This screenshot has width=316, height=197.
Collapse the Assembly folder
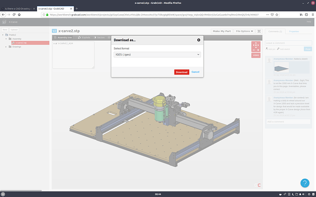coord(6,39)
